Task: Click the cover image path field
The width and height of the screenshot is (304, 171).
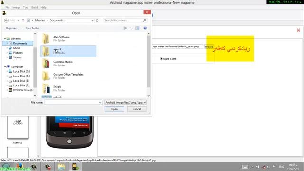Action: coord(177,47)
